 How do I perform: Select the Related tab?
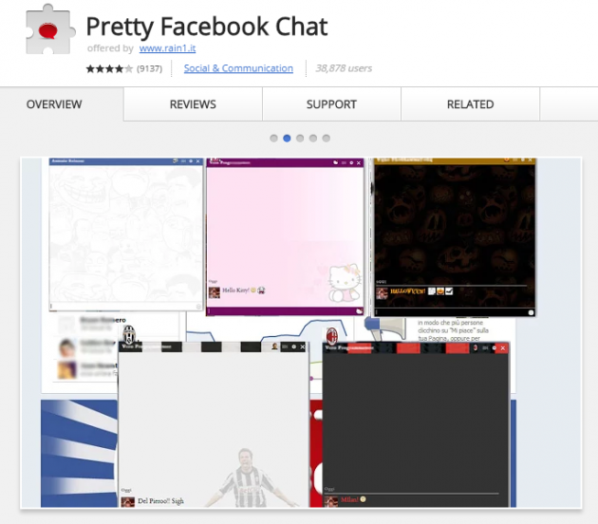[470, 104]
